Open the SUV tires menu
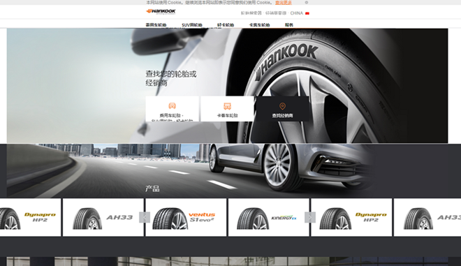Screen dimensions: 461x266 191,25
